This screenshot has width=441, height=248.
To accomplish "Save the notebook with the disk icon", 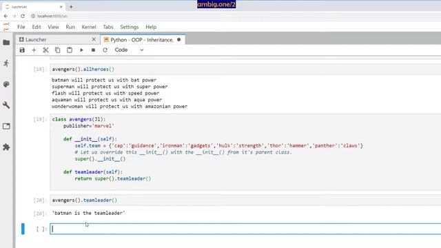I will [x=22, y=50].
